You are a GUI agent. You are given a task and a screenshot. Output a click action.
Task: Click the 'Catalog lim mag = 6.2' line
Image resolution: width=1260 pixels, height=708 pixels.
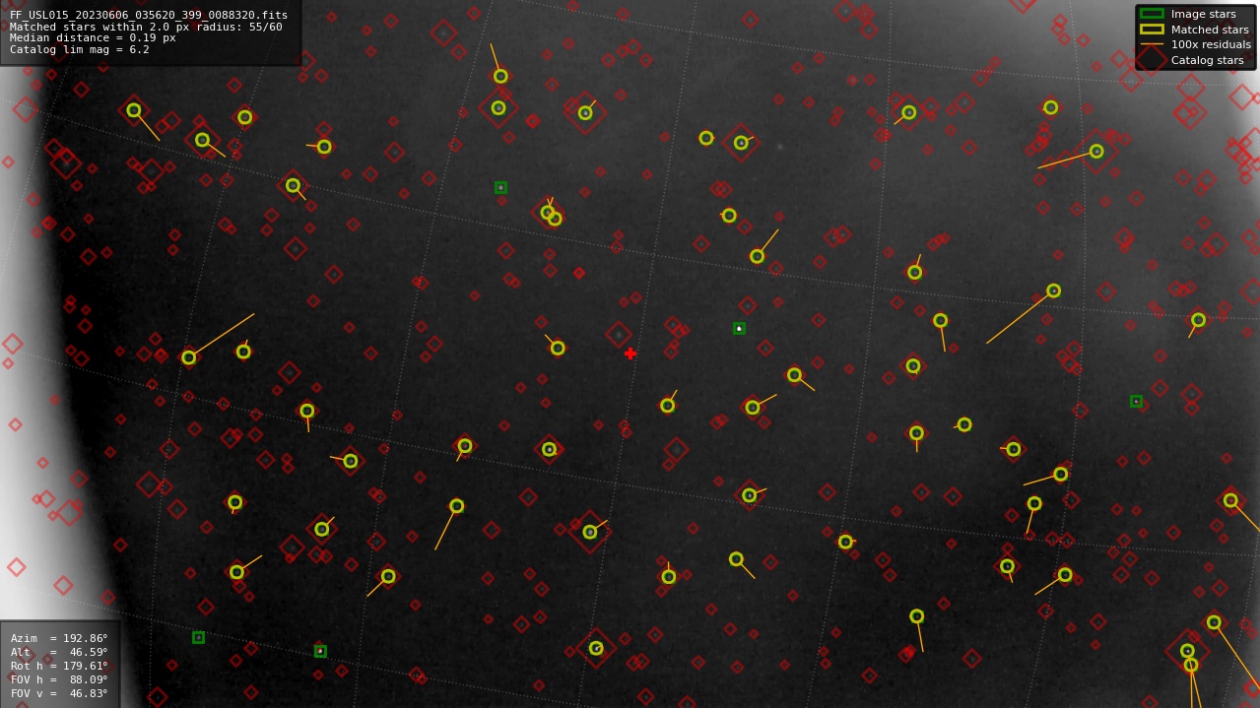[80, 50]
